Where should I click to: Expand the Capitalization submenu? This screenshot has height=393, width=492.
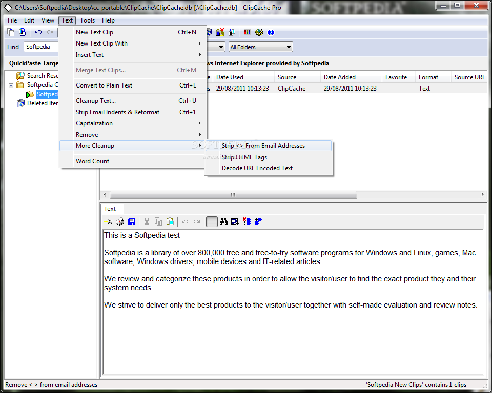pos(132,123)
